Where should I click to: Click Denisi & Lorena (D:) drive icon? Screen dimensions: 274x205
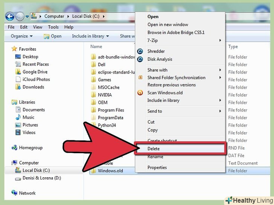pos(18,178)
